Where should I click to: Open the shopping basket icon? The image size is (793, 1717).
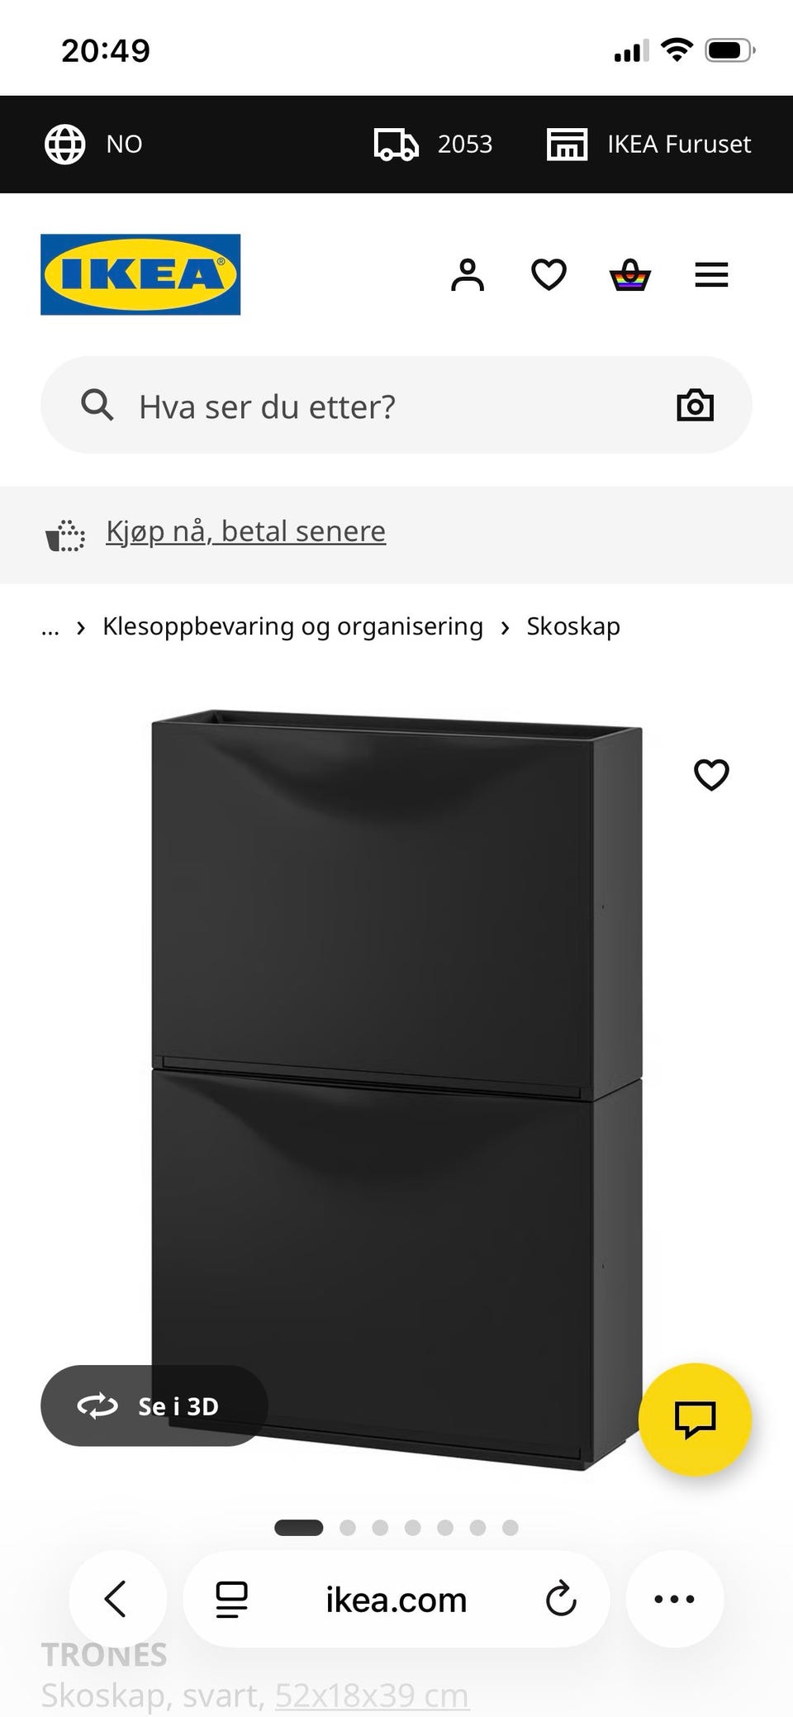(x=630, y=275)
